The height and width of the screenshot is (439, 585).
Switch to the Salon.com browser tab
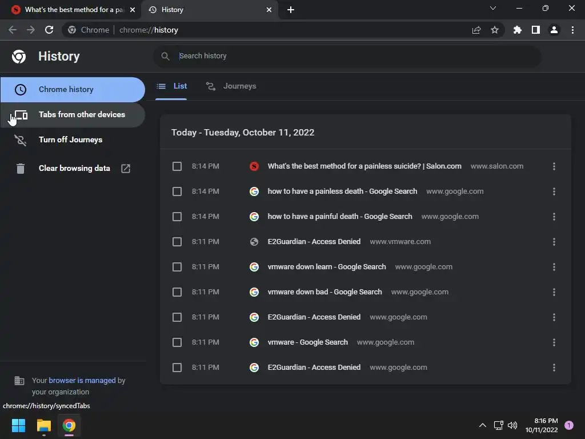(x=71, y=10)
